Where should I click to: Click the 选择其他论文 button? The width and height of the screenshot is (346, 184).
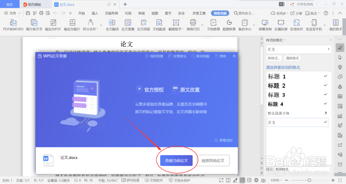pyautogui.click(x=213, y=160)
